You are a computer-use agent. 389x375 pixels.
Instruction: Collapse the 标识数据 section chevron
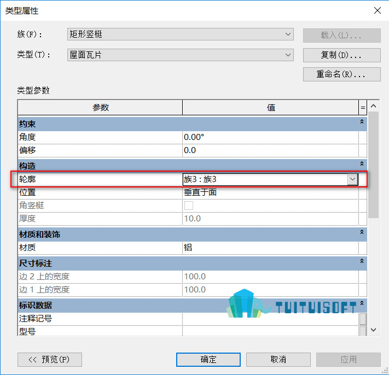[362, 303]
